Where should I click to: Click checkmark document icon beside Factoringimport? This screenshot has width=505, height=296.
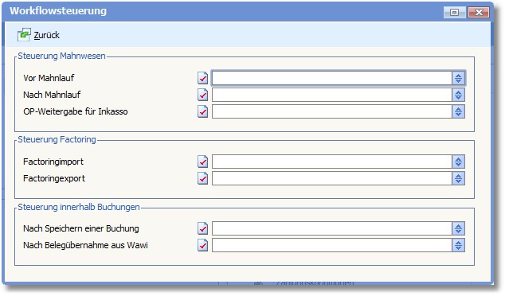(x=202, y=162)
